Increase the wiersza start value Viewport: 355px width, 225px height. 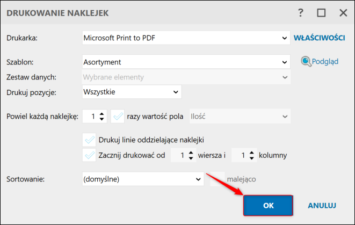click(191, 153)
